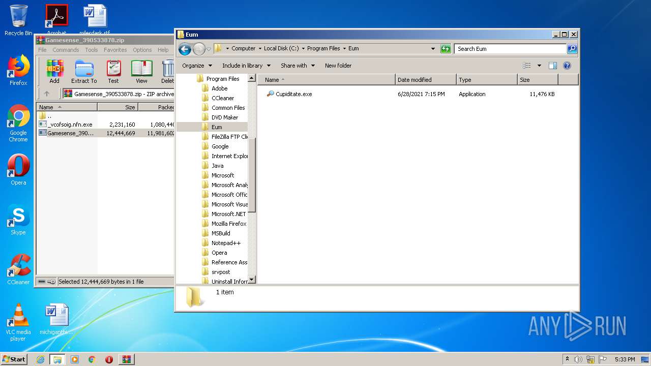The height and width of the screenshot is (366, 651).
Task: Open WinRAR Favorites menu
Action: (x=115, y=50)
